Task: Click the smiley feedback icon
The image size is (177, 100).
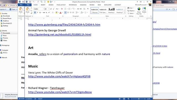Action: [x=48, y=2]
